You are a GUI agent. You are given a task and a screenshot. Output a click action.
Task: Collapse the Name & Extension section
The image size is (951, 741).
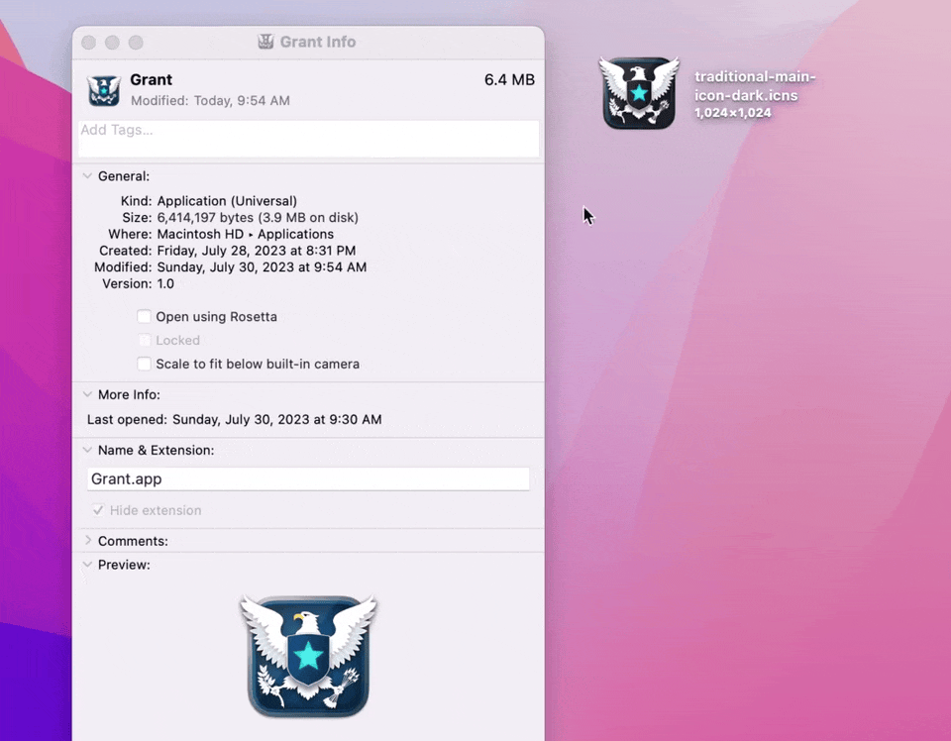(88, 451)
